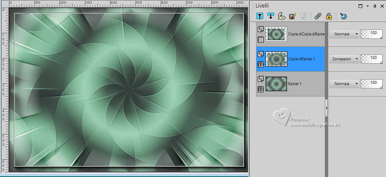
Task: Close the Livelli panel
Action: click(x=381, y=6)
